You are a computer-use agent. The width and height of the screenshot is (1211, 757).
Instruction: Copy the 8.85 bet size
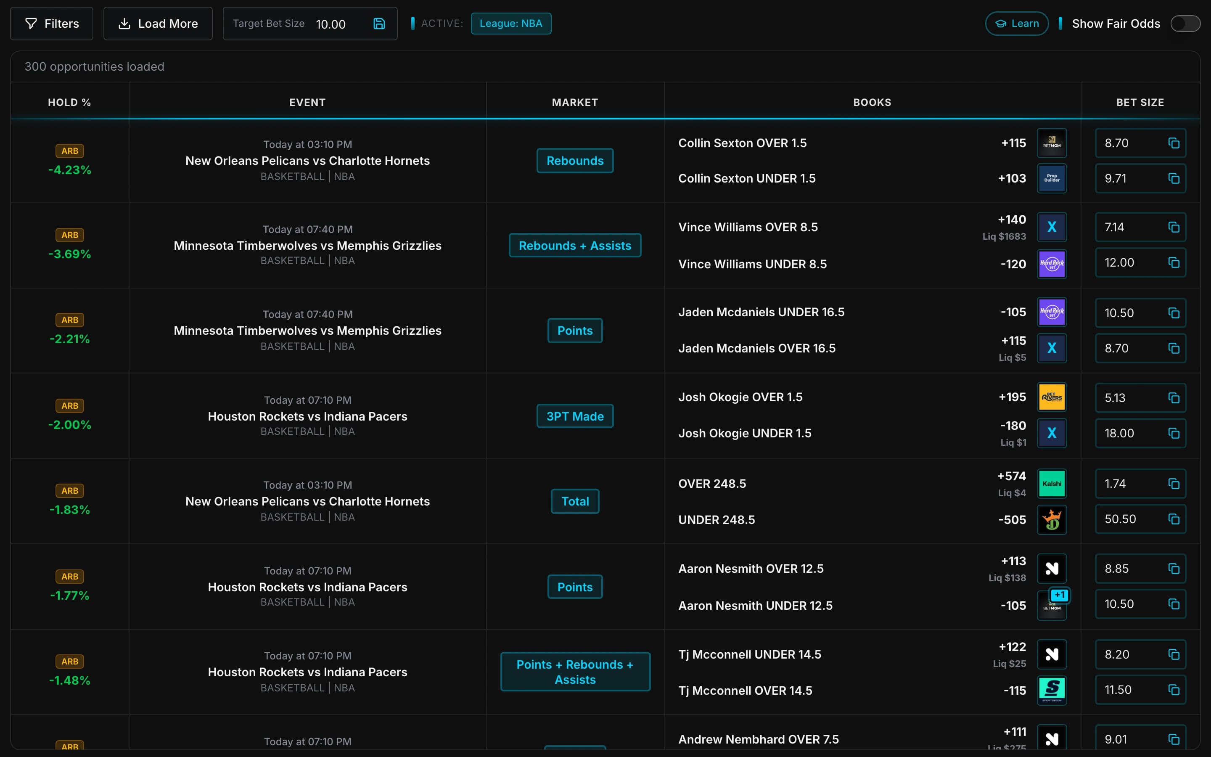tap(1174, 569)
